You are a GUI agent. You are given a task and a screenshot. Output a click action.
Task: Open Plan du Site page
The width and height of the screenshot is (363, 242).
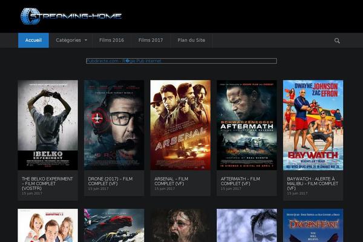(191, 41)
